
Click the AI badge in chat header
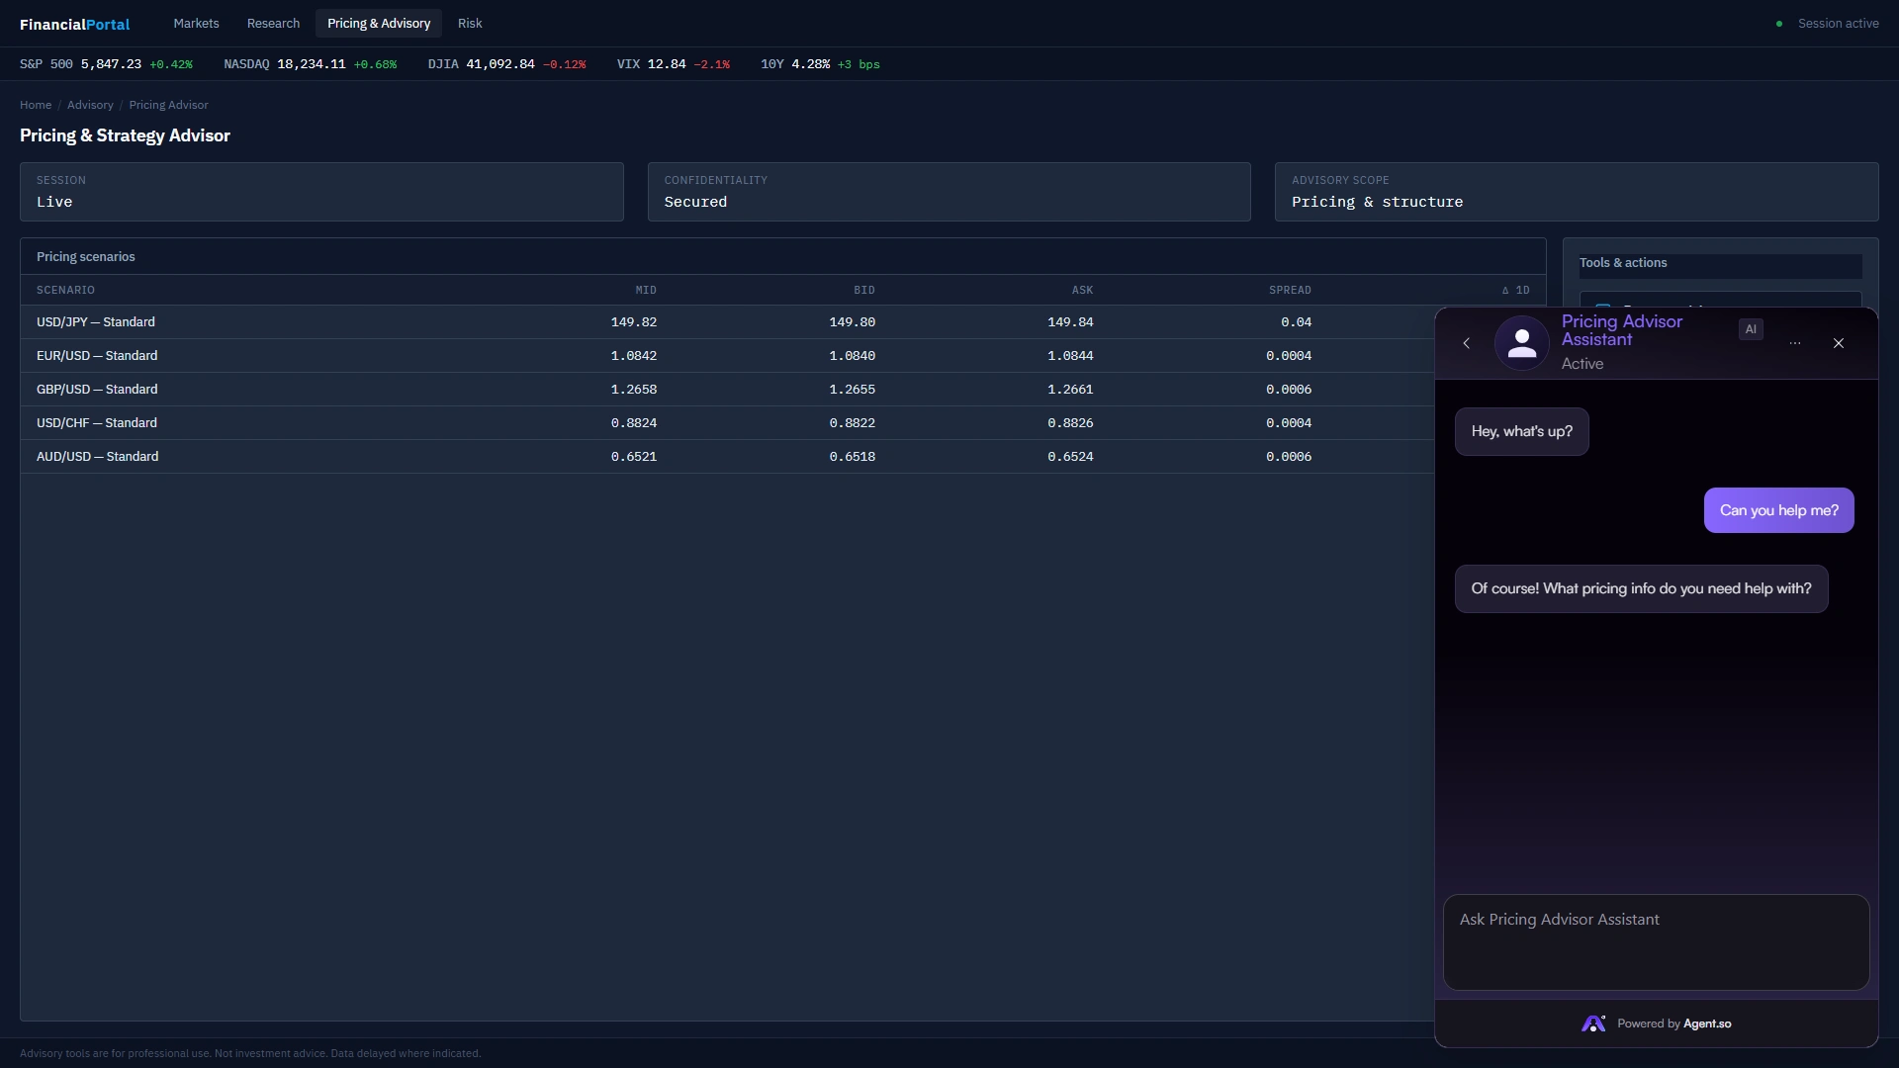[1751, 329]
